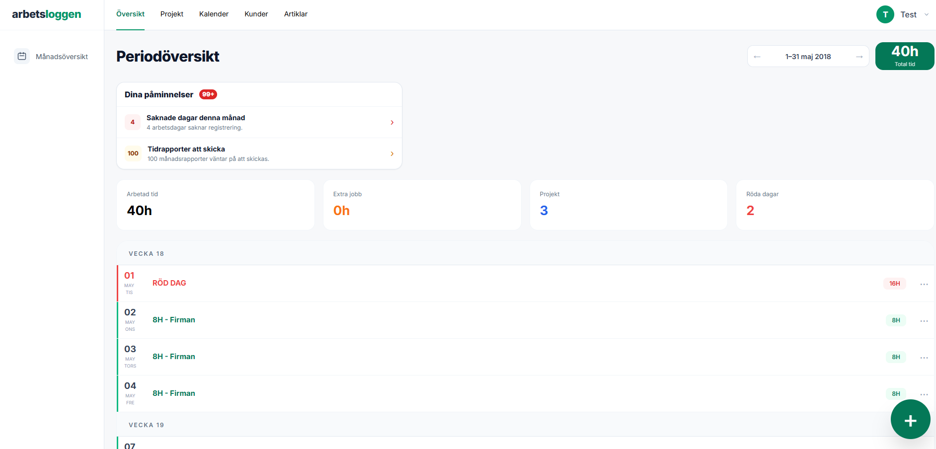Open the more options menu for 01 May

(x=924, y=284)
